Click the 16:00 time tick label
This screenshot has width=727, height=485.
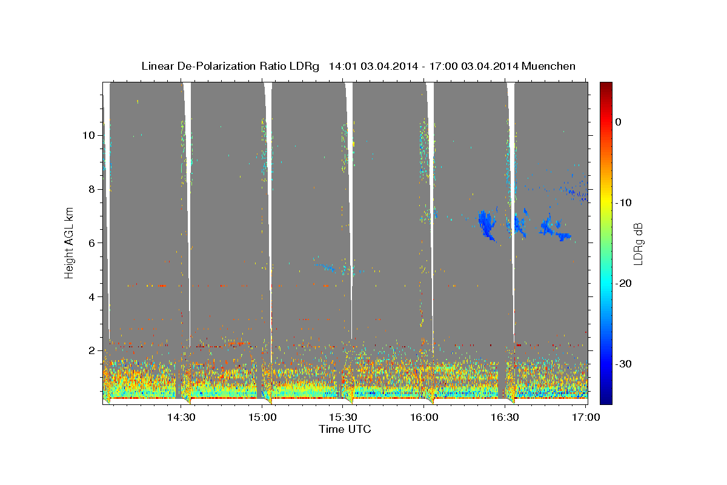424,417
